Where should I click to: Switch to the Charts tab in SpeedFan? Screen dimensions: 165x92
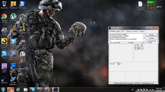[142, 31]
